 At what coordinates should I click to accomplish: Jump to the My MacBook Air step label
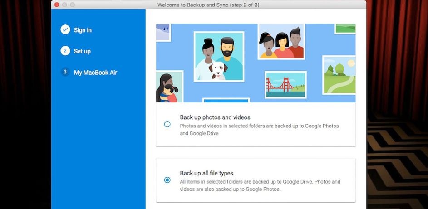[95, 72]
